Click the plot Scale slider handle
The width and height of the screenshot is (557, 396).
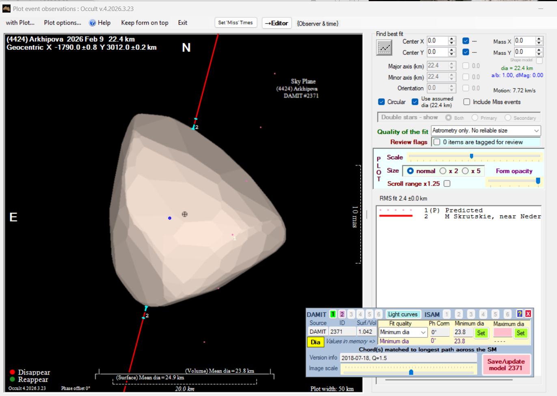pyautogui.click(x=471, y=156)
